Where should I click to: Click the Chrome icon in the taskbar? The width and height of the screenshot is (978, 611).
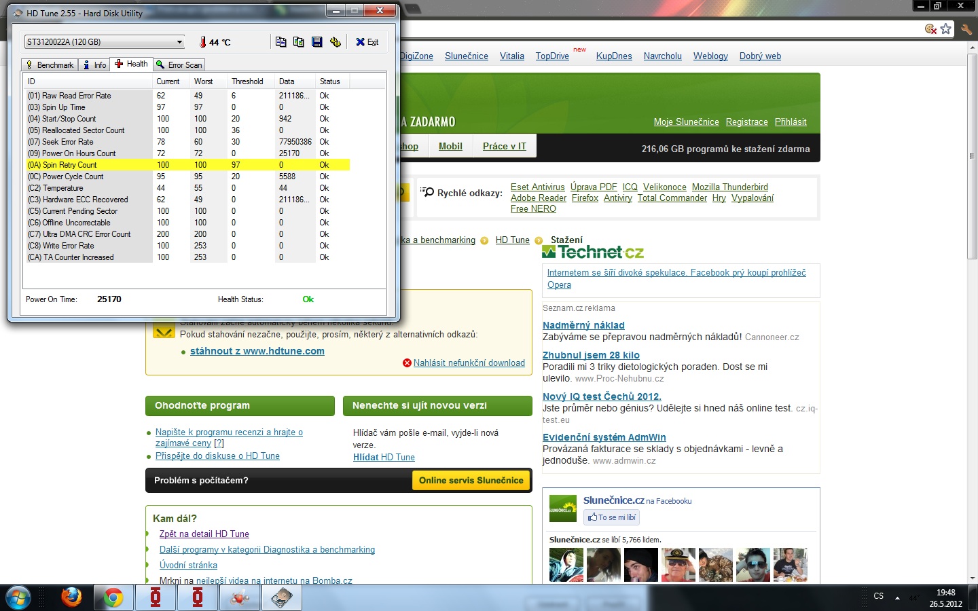pos(113,597)
